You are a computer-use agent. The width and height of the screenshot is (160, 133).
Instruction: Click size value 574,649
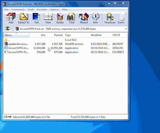click(41, 52)
